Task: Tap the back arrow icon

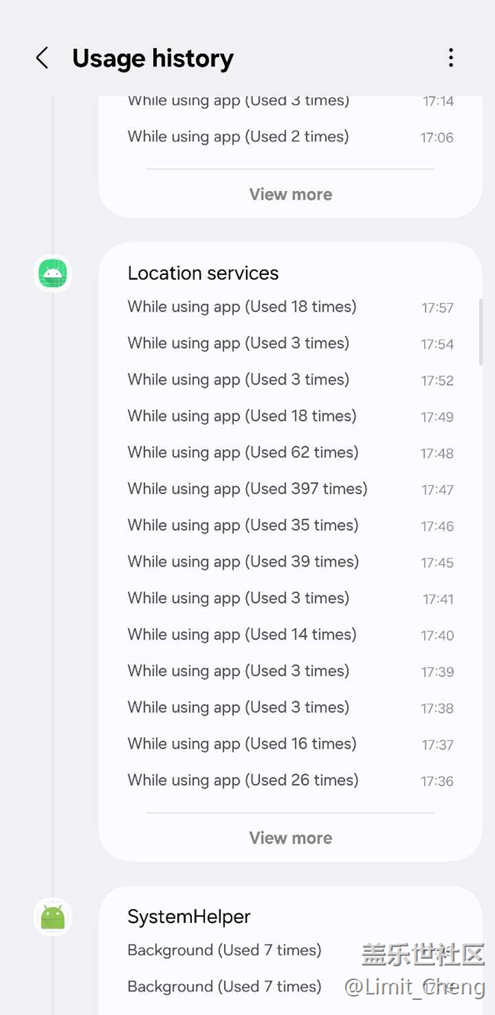Action: coord(43,58)
